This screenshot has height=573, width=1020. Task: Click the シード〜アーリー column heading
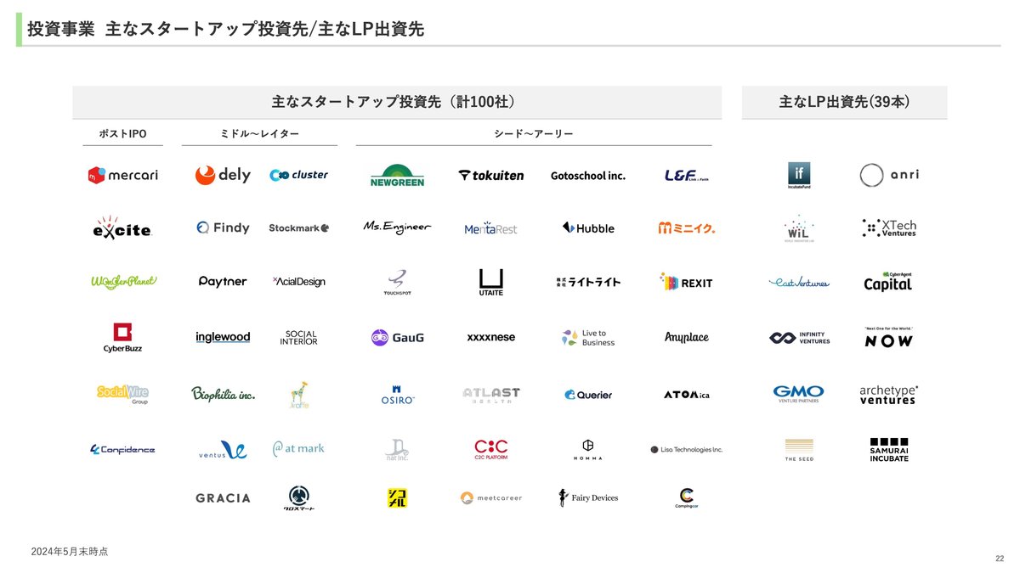534,134
